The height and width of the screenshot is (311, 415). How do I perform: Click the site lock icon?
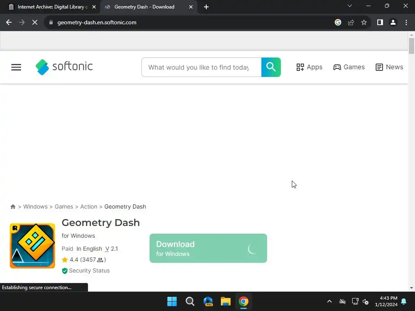click(x=51, y=23)
